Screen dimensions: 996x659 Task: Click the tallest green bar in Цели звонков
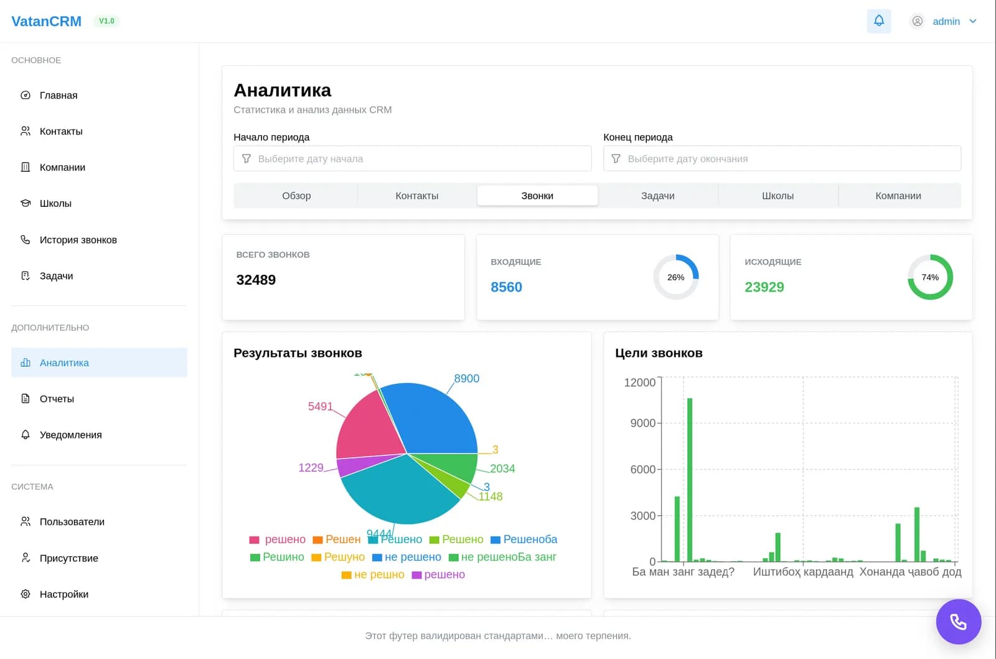[x=690, y=480]
